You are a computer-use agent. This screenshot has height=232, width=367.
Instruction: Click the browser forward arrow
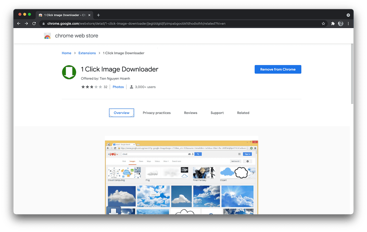pyautogui.click(x=27, y=24)
